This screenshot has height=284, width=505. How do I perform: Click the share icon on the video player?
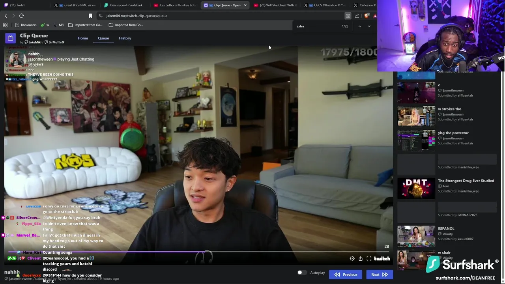pyautogui.click(x=361, y=259)
